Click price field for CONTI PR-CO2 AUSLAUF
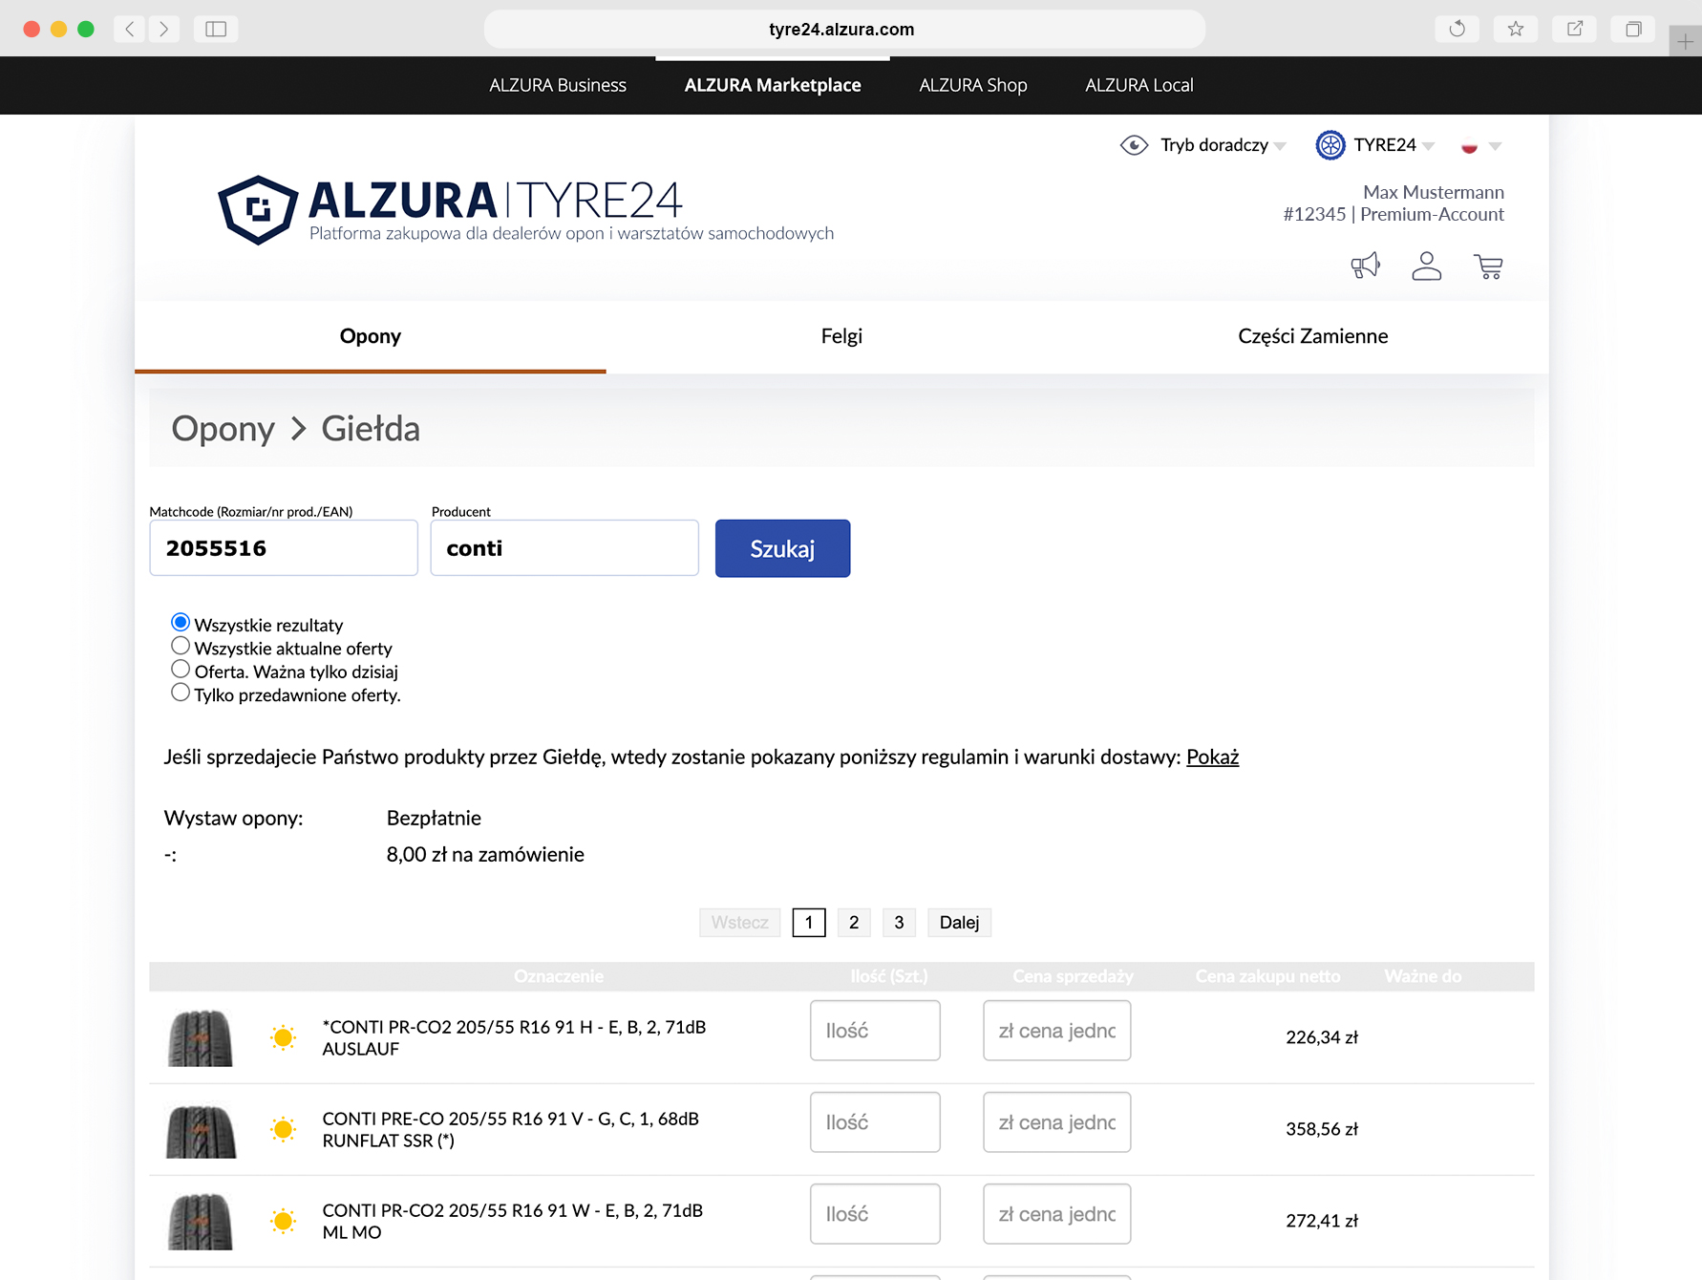 click(x=1057, y=1031)
